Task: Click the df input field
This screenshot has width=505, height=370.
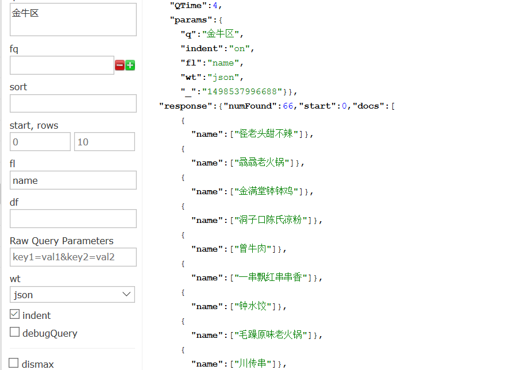Action: [x=73, y=219]
